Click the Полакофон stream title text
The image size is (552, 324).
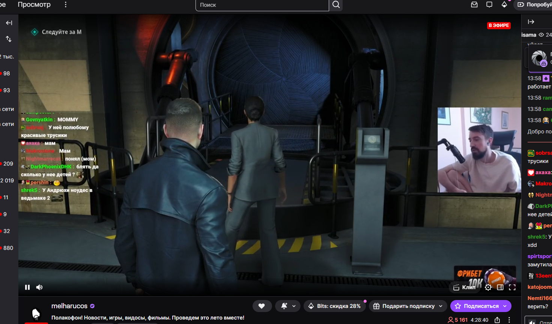point(148,318)
